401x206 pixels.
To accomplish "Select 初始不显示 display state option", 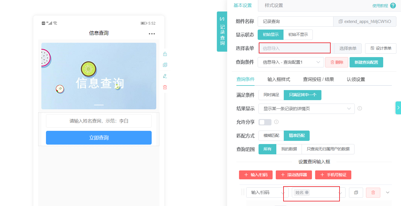I will [298, 34].
